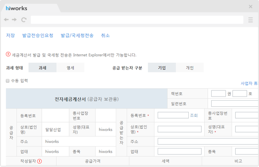This screenshot has height=167, width=259.
Task: Select 과세 tax type
Action: [x=42, y=68]
